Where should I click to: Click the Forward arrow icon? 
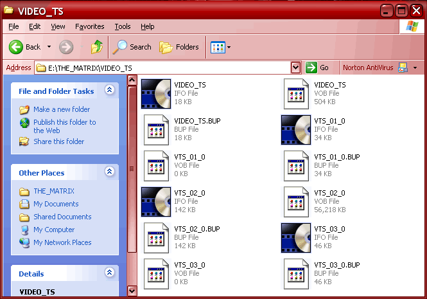pyautogui.click(x=66, y=47)
